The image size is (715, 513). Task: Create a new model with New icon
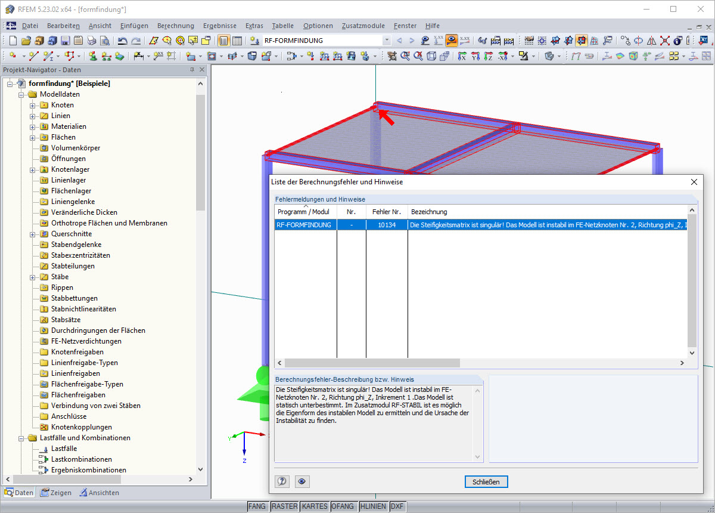click(13, 41)
